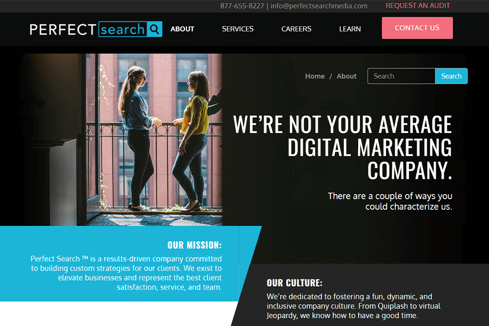Viewport: 489px width, 326px height.
Task: Click the magnifying glass icon in logo
Action: (x=154, y=29)
